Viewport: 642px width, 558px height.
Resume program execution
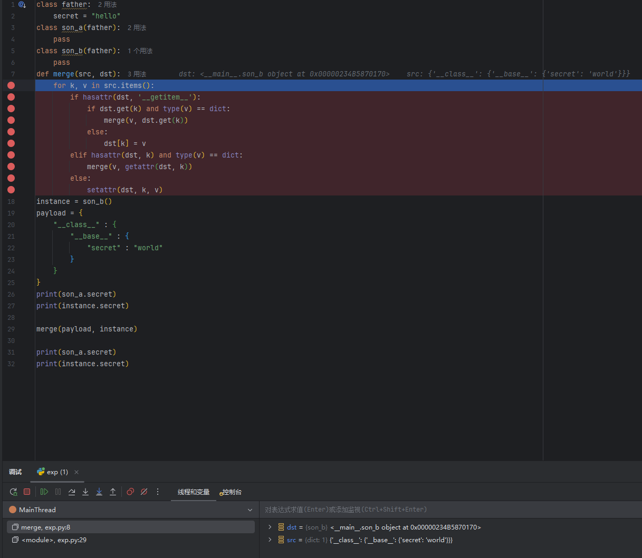coord(44,492)
